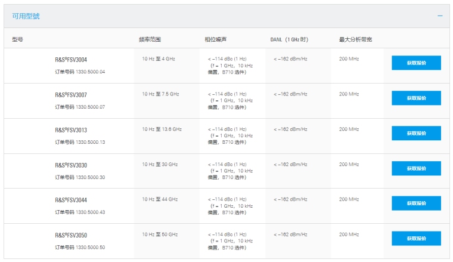Select the R&S FSV3007 model name
Image resolution: width=453 pixels, height=262 pixels.
click(71, 95)
